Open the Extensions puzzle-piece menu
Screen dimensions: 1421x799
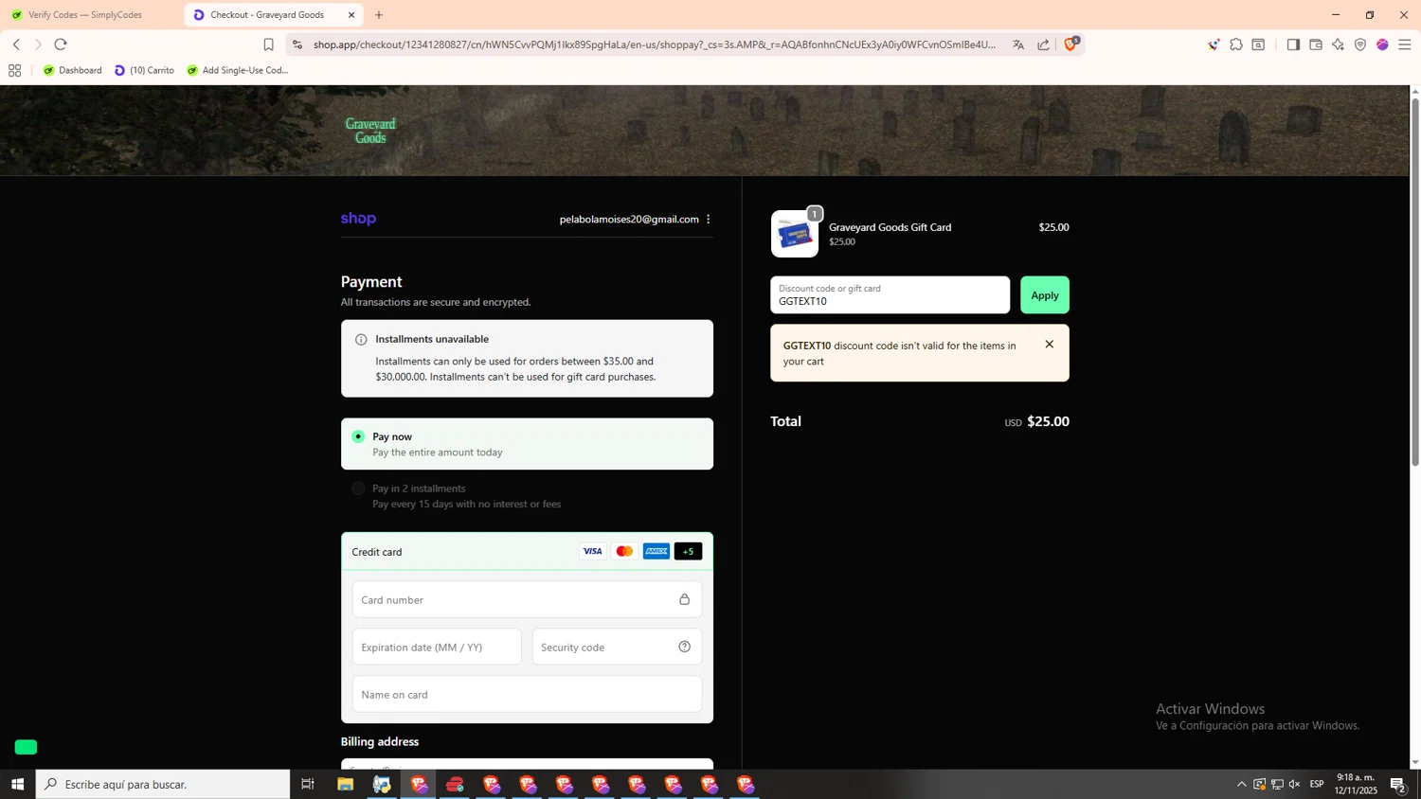click(1236, 44)
